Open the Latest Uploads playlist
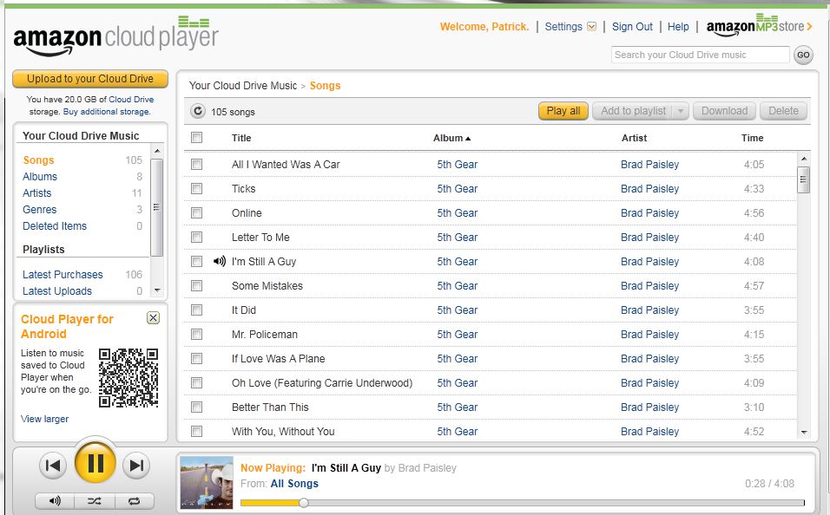 coord(57,290)
